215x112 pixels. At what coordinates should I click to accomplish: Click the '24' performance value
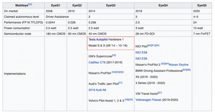tap(195, 22)
